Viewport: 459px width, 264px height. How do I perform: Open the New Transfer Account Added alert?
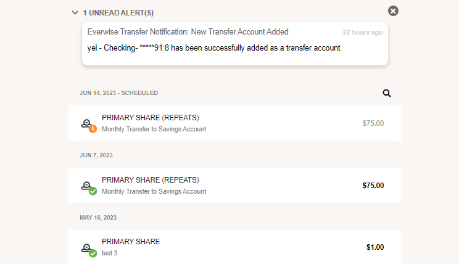click(x=235, y=44)
